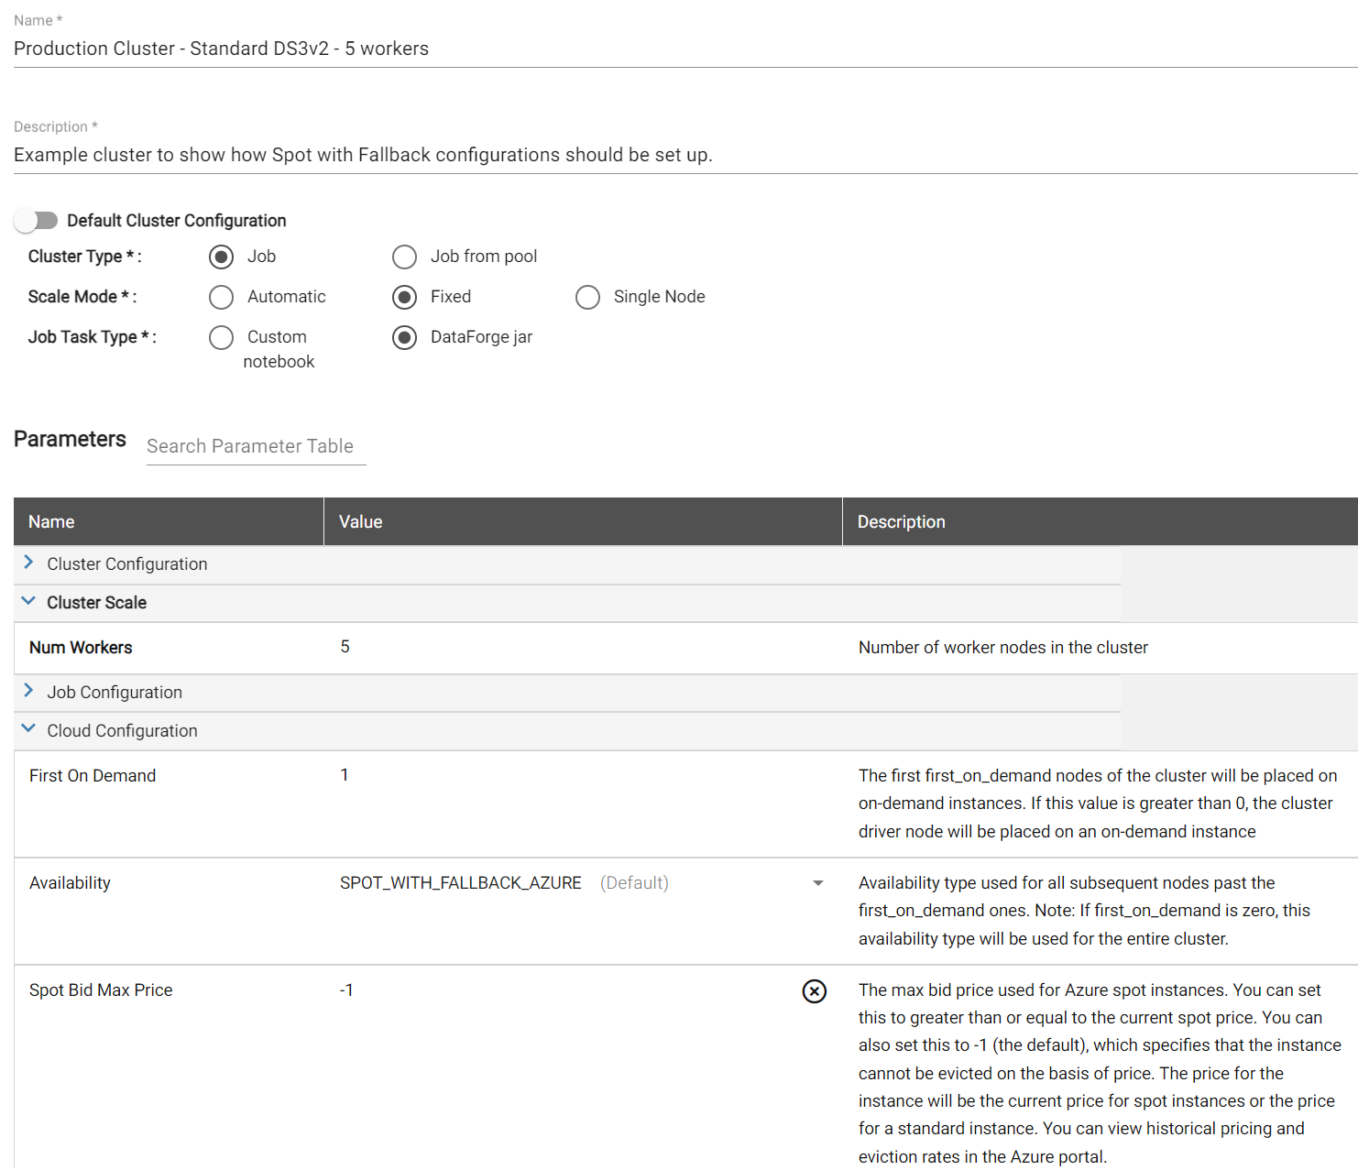
Task: Expand the Job Configuration section
Action: (x=28, y=691)
